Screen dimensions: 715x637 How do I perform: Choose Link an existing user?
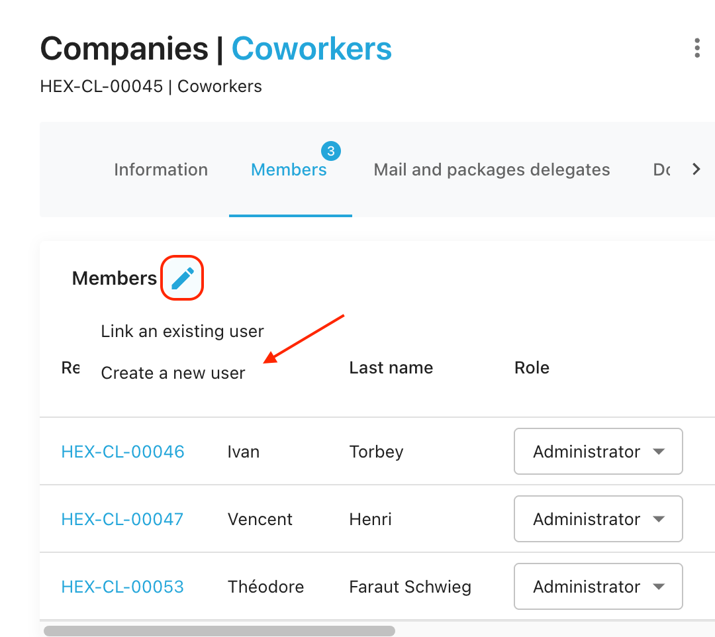click(183, 331)
